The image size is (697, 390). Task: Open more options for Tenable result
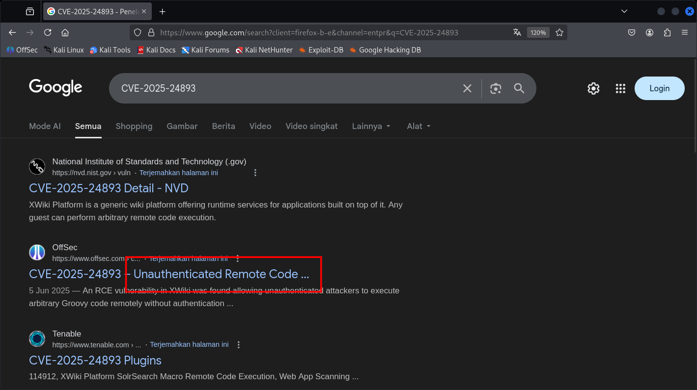pos(239,345)
